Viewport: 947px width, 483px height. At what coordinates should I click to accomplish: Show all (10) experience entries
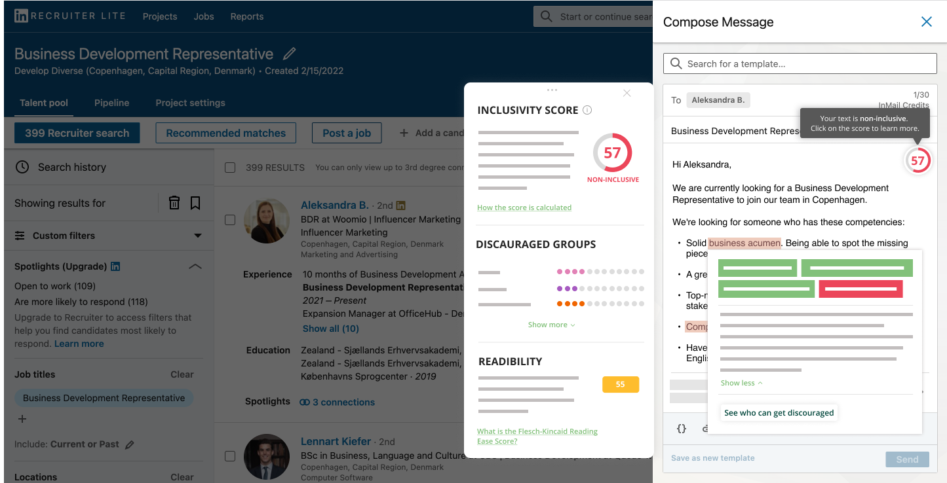point(331,329)
